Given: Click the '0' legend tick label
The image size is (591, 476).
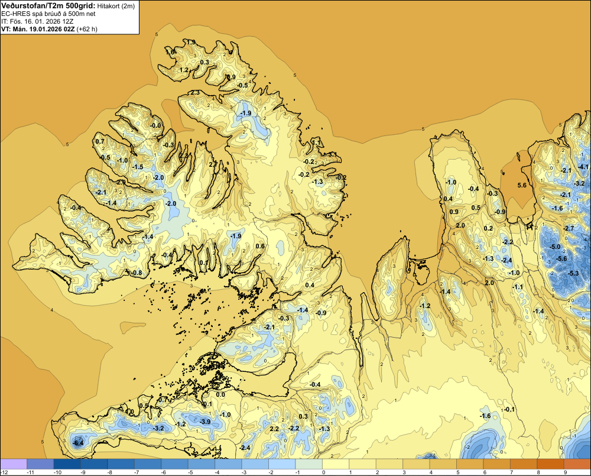Looking at the screenshot, I should [x=324, y=472].
